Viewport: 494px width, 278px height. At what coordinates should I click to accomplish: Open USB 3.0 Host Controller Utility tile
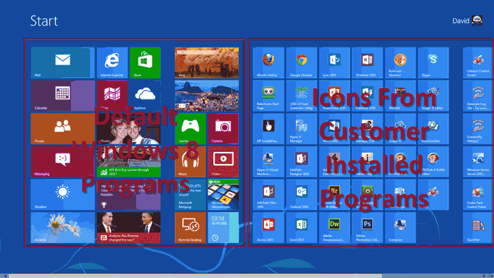click(301, 96)
